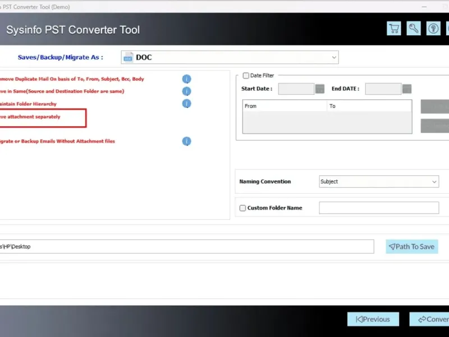Select the Maintain Folder Hierarchy option text

tap(28, 104)
